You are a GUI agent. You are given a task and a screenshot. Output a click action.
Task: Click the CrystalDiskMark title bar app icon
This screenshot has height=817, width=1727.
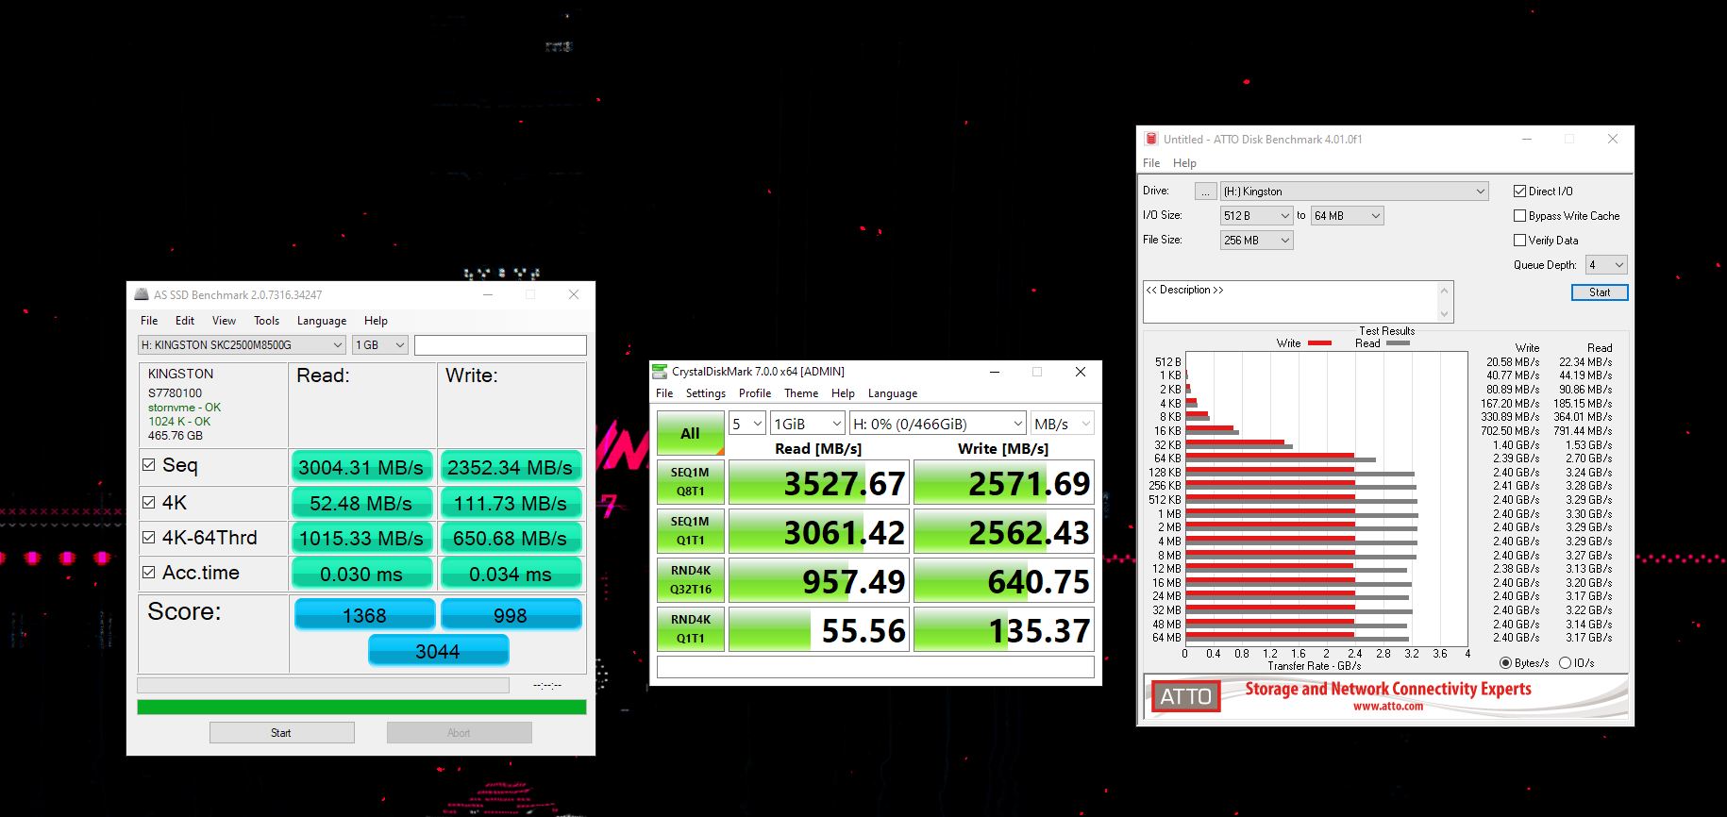click(x=660, y=372)
